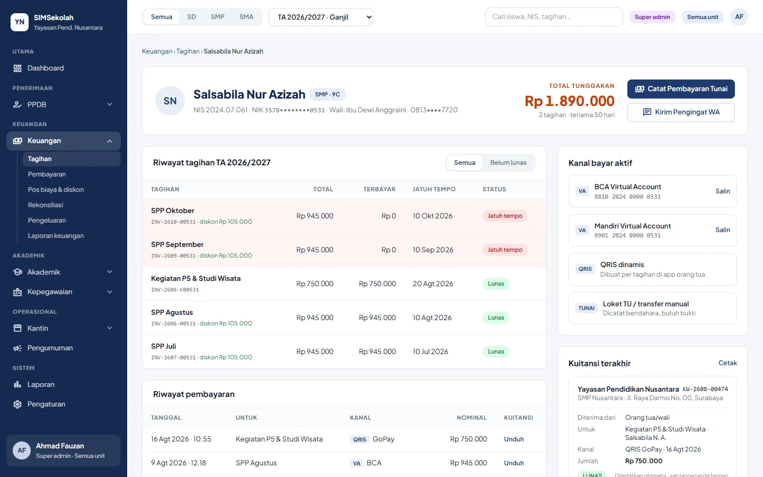Open the Pembayaran submenu item
763x477 pixels.
pos(71,174)
